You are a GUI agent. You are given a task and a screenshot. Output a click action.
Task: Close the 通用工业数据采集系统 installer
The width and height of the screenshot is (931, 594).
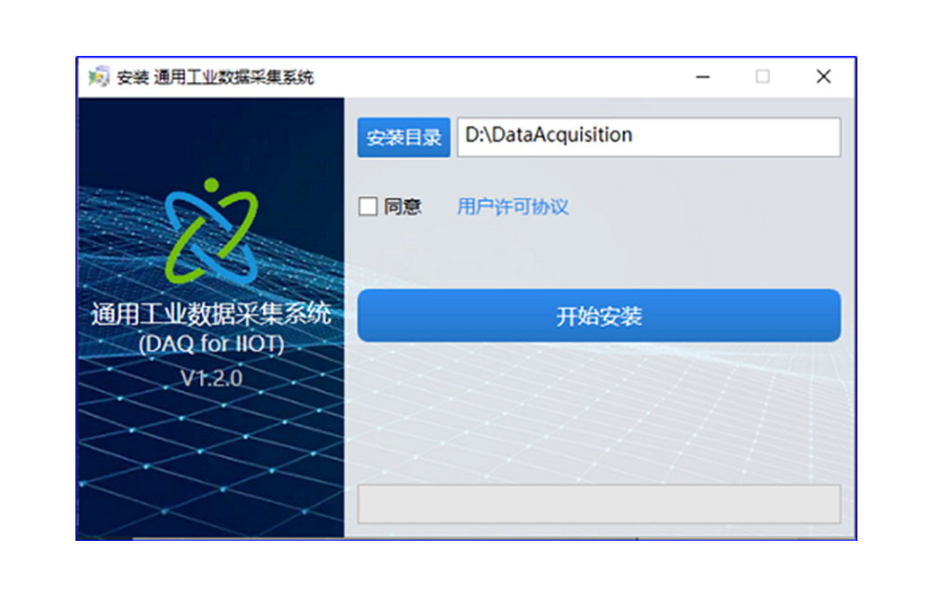(x=823, y=77)
